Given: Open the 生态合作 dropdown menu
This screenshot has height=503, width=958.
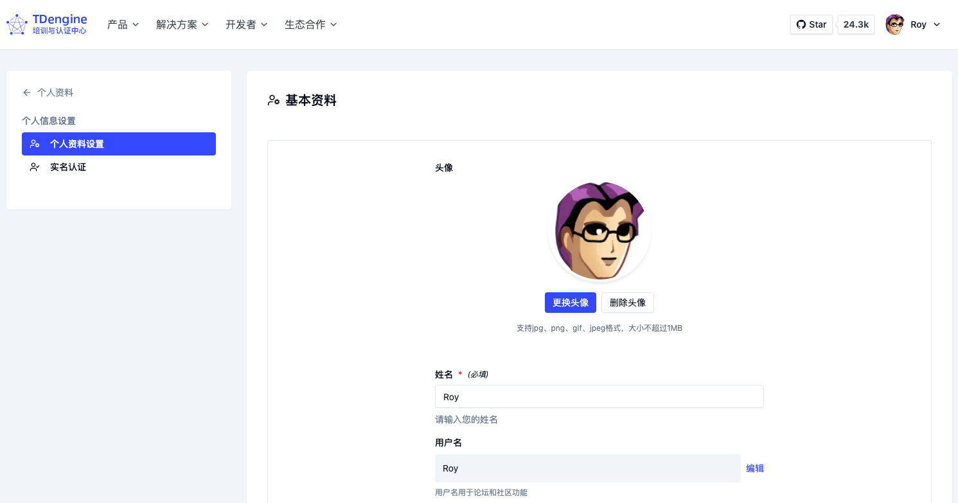Looking at the screenshot, I should click(311, 24).
